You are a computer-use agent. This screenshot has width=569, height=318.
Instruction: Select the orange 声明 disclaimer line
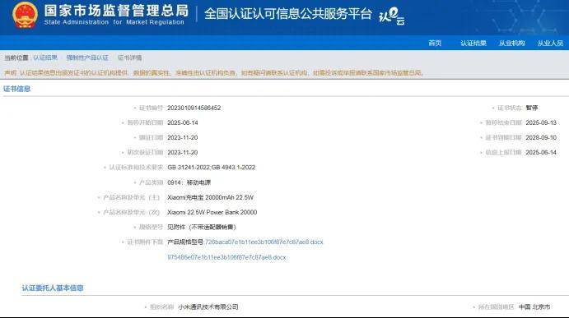pyautogui.click(x=214, y=73)
